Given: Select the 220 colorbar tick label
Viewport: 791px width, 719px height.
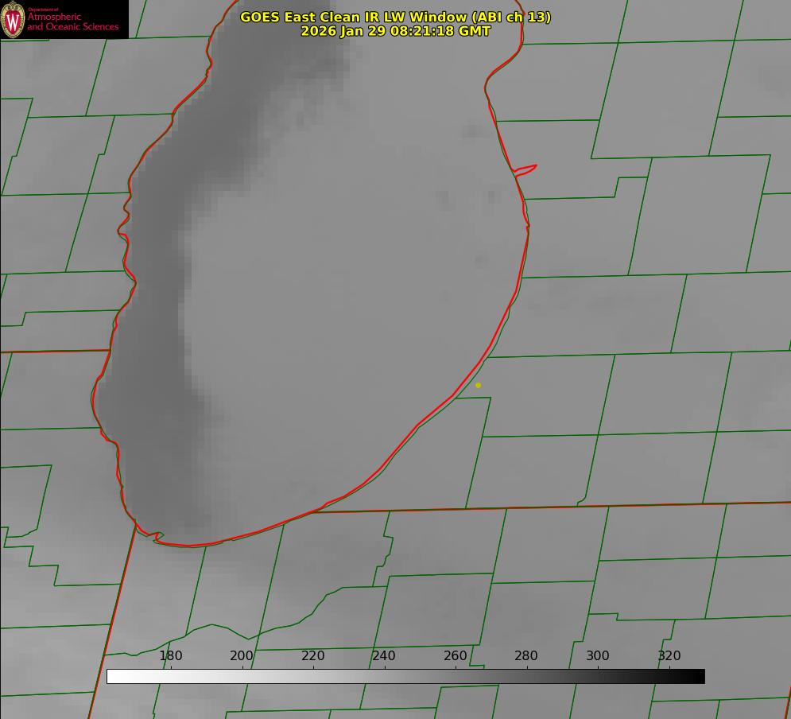Looking at the screenshot, I should 313,656.
